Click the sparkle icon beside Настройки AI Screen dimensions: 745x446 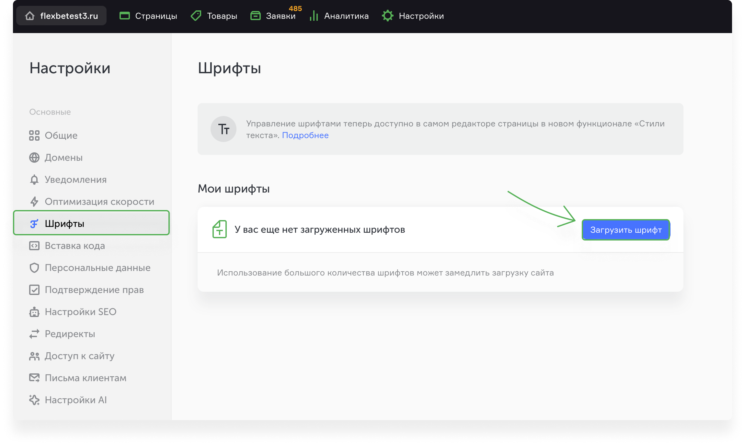pyautogui.click(x=34, y=400)
